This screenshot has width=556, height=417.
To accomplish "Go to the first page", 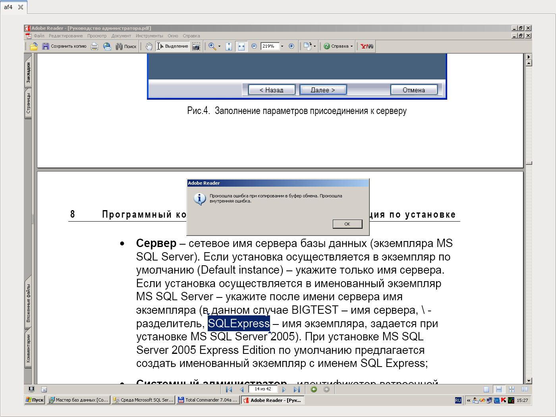I will [x=229, y=389].
